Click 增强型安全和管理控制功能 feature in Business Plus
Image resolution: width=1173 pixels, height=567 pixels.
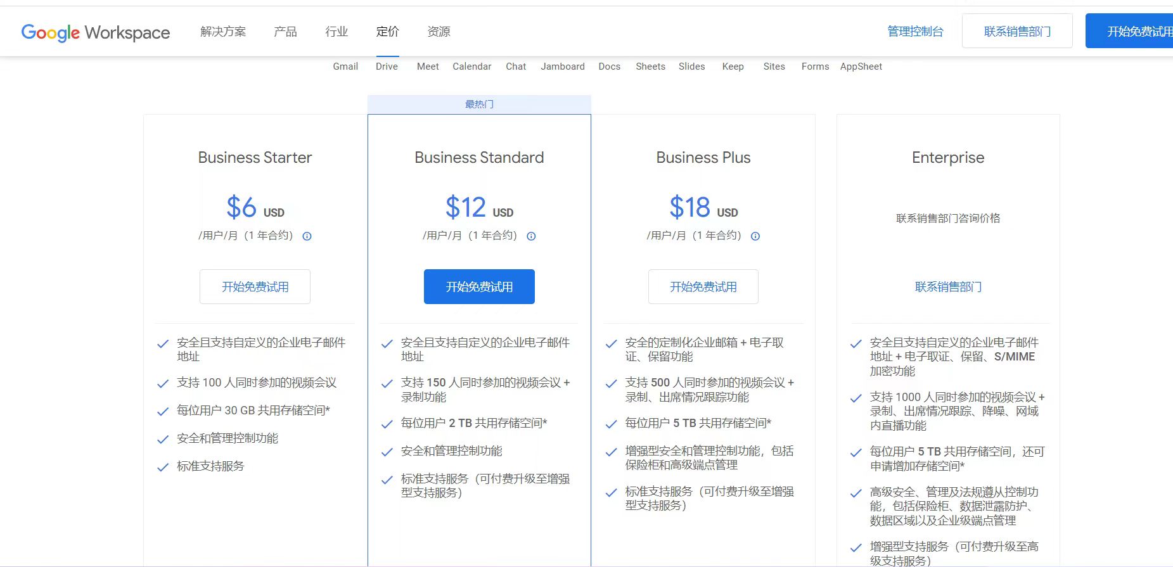709,458
